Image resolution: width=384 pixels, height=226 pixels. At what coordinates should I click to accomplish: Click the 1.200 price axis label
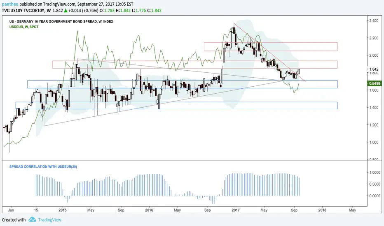[374, 125]
